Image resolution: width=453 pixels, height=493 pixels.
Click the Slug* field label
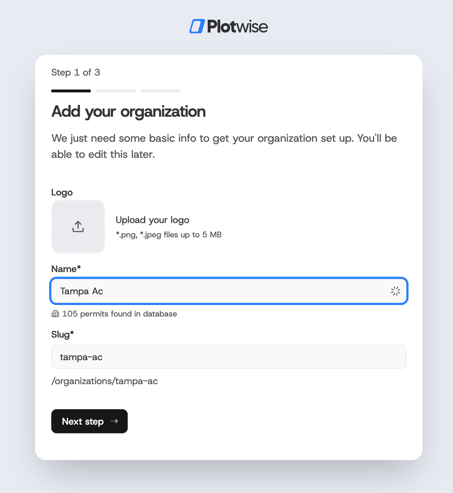(62, 334)
